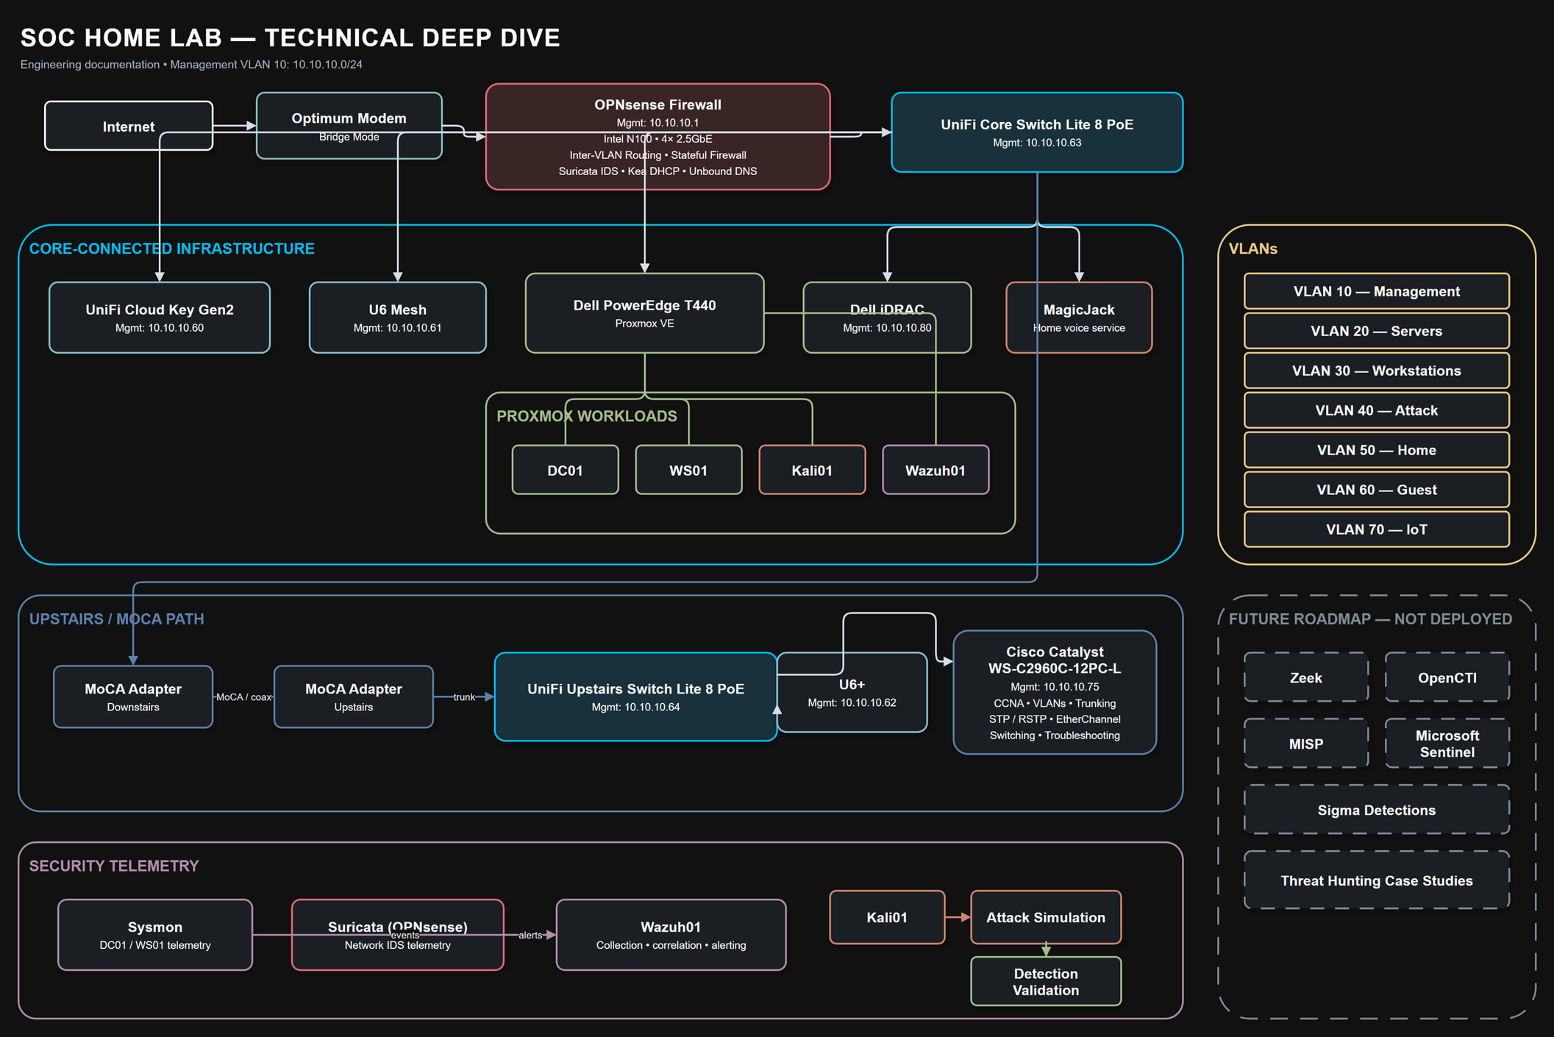Select UniFi Upstairs Switch Lite 8 PoE

[636, 697]
